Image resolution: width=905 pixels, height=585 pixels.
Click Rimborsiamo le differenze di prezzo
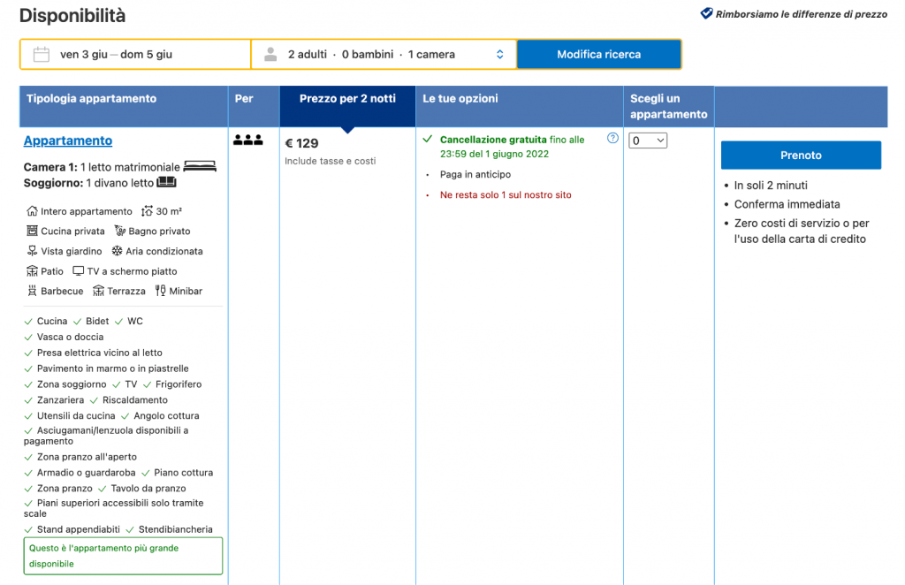point(802,14)
